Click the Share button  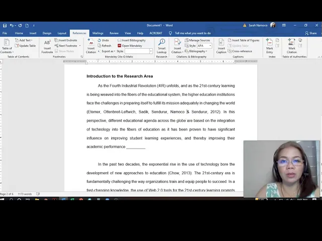(x=311, y=33)
